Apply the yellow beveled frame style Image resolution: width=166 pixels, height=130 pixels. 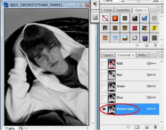pos(154,28)
